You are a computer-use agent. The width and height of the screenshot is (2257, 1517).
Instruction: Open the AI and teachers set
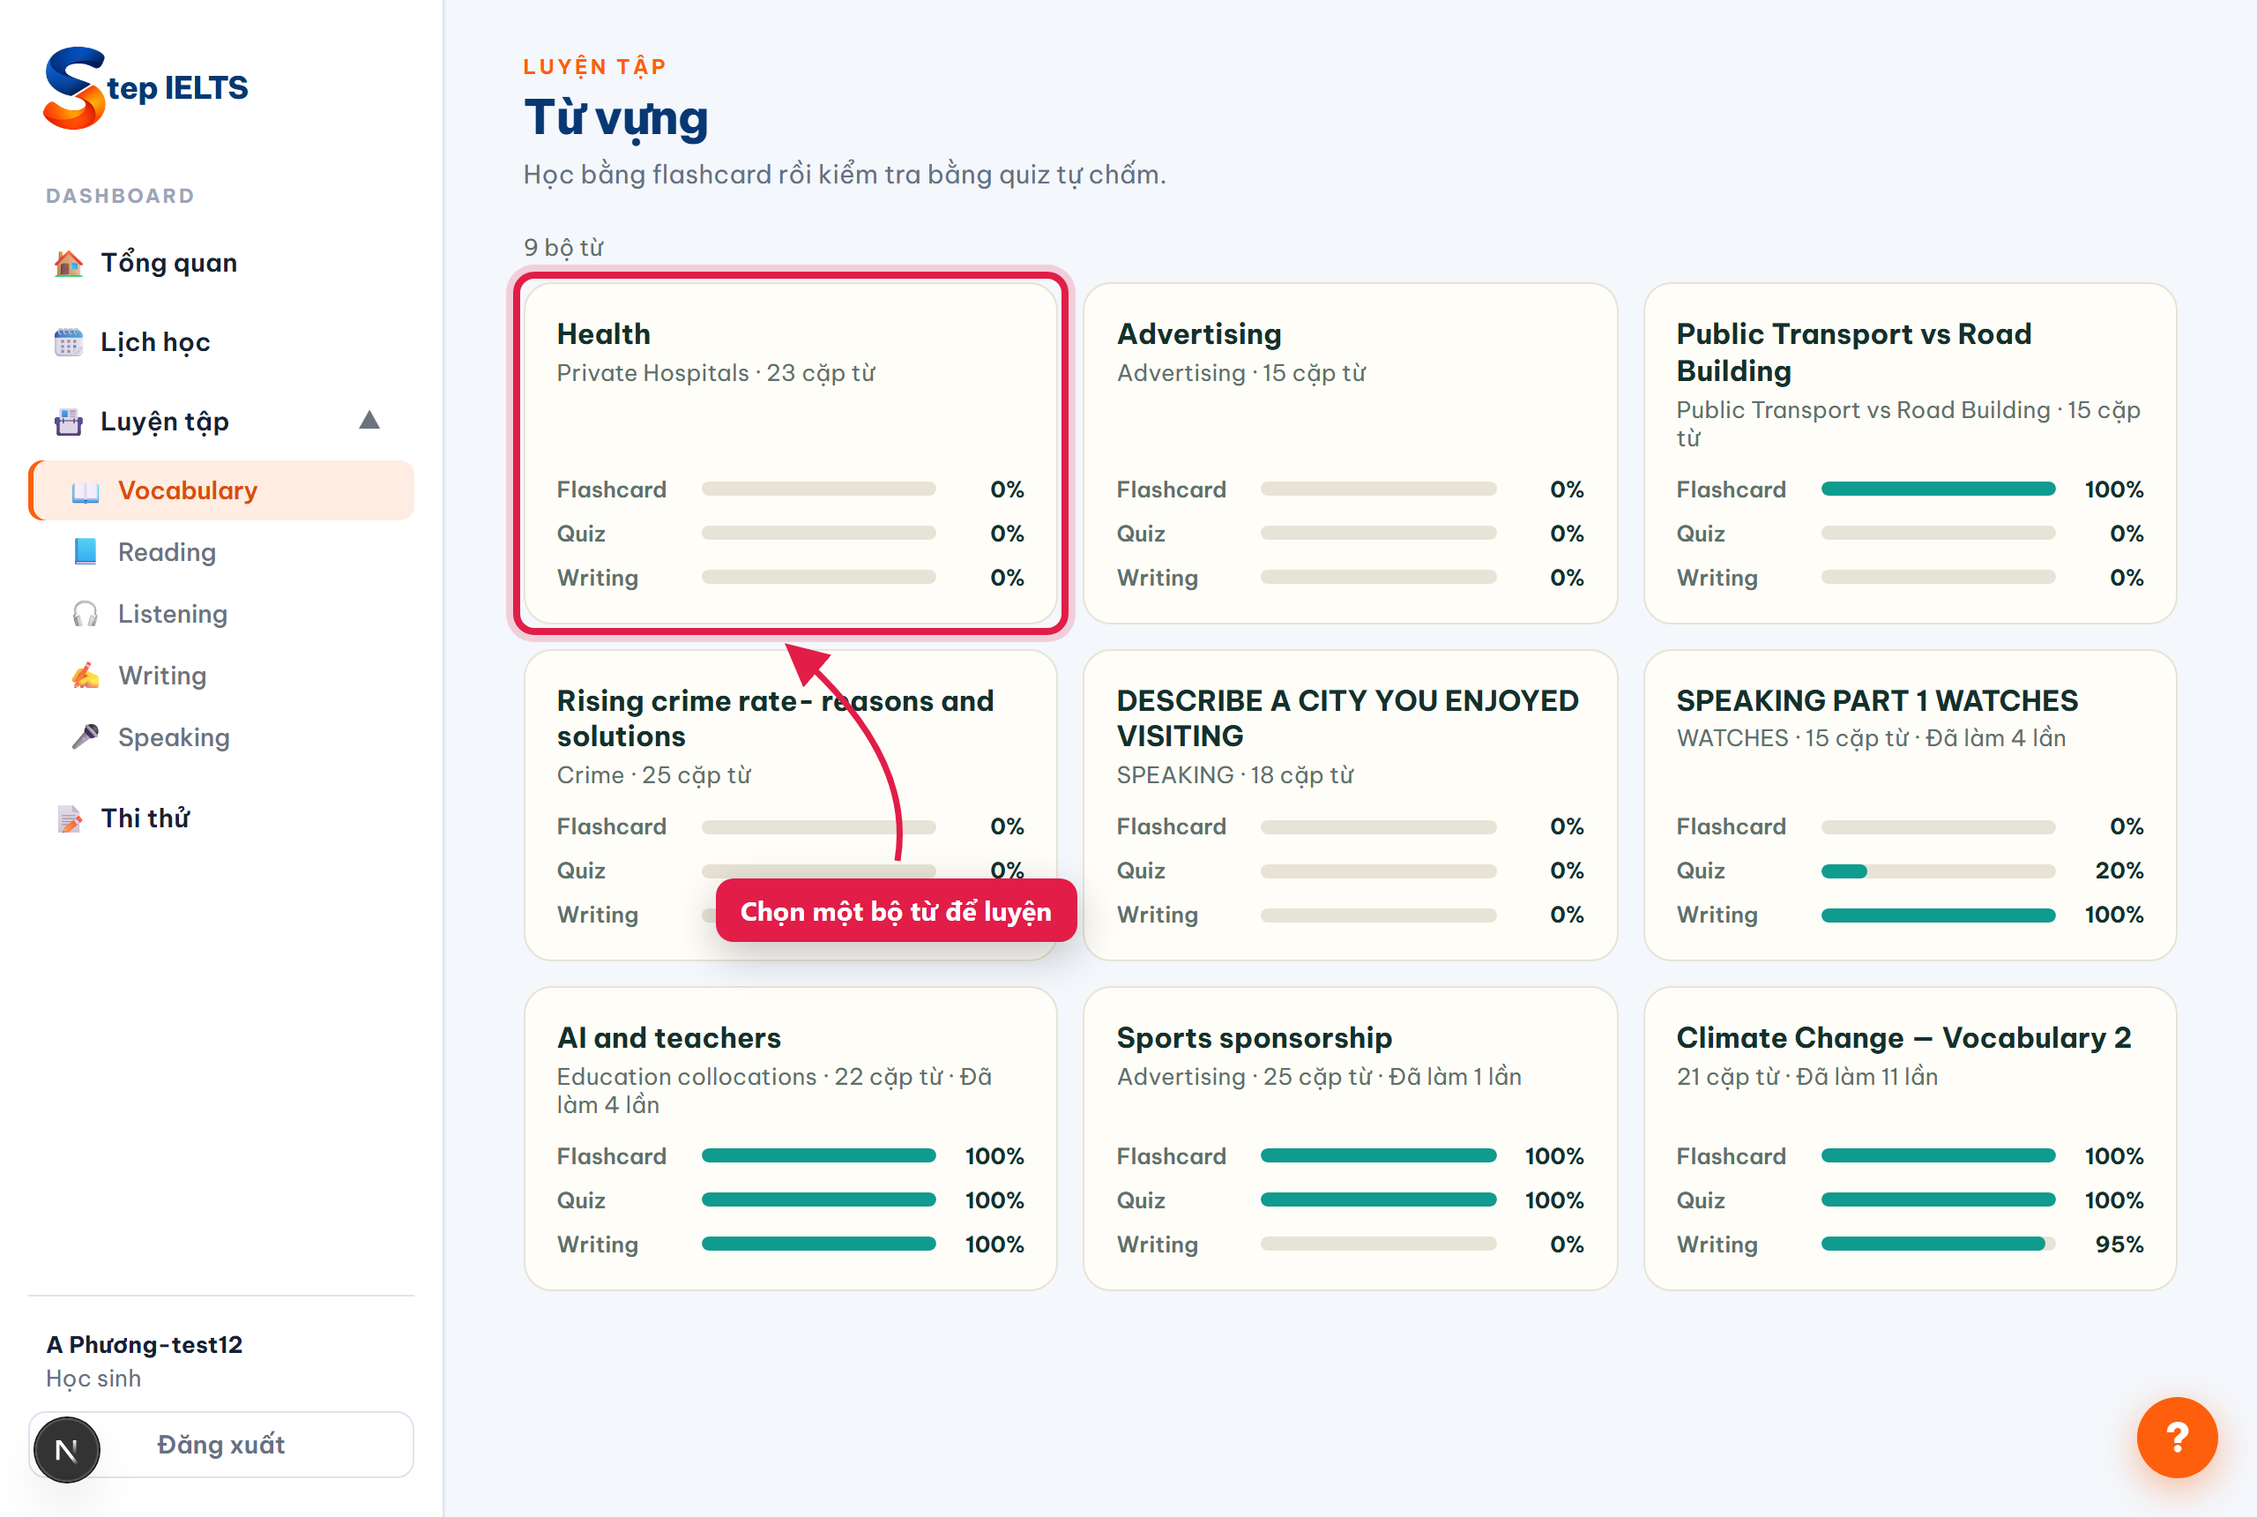pyautogui.click(x=790, y=1138)
